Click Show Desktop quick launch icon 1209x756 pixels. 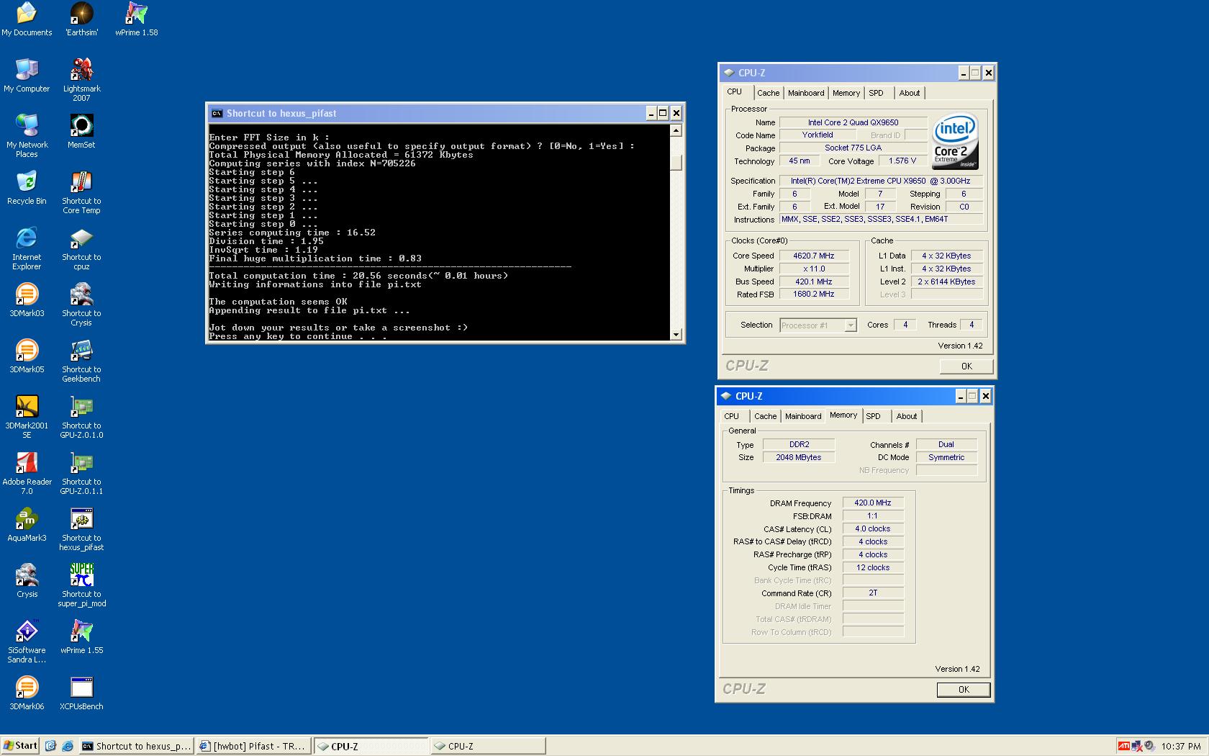[x=50, y=746]
